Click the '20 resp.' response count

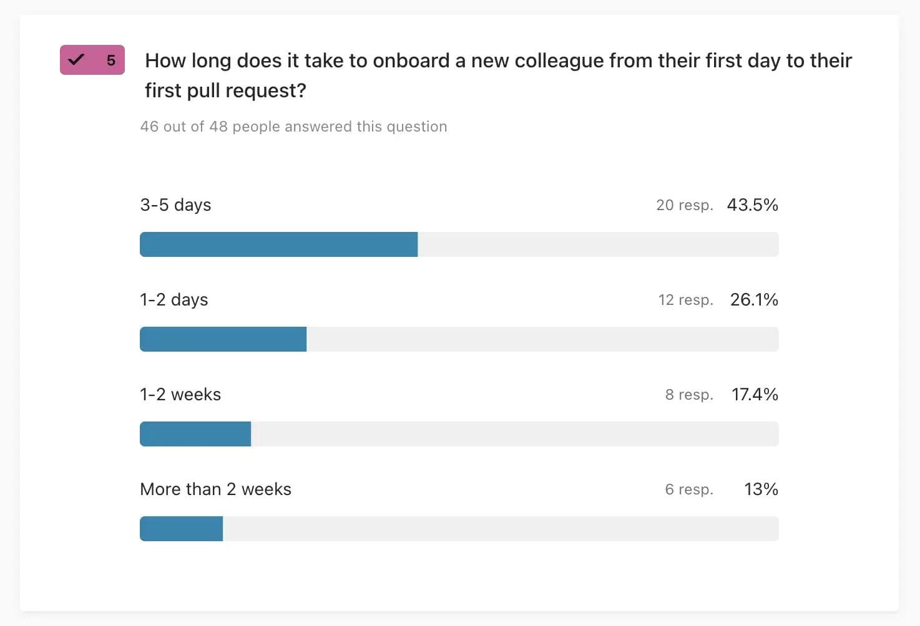click(x=684, y=205)
